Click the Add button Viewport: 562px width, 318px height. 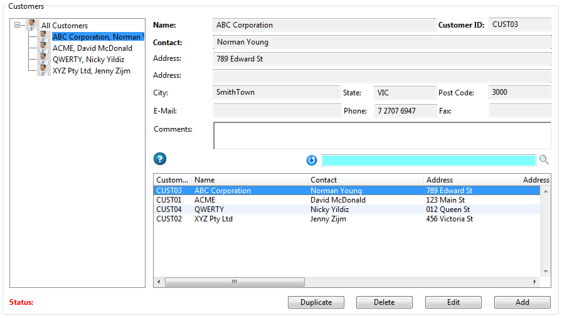(522, 302)
